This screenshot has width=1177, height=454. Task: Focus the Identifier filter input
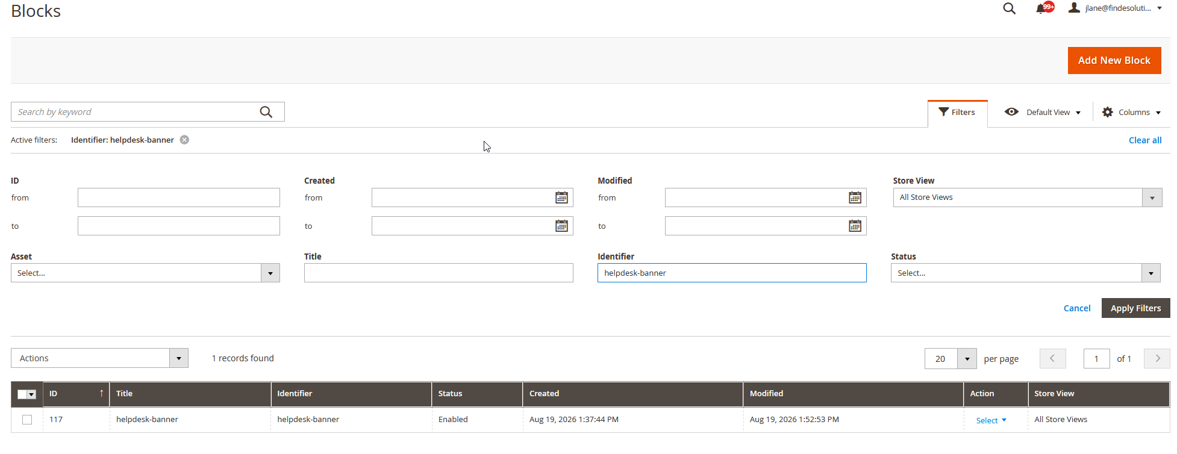click(x=732, y=273)
